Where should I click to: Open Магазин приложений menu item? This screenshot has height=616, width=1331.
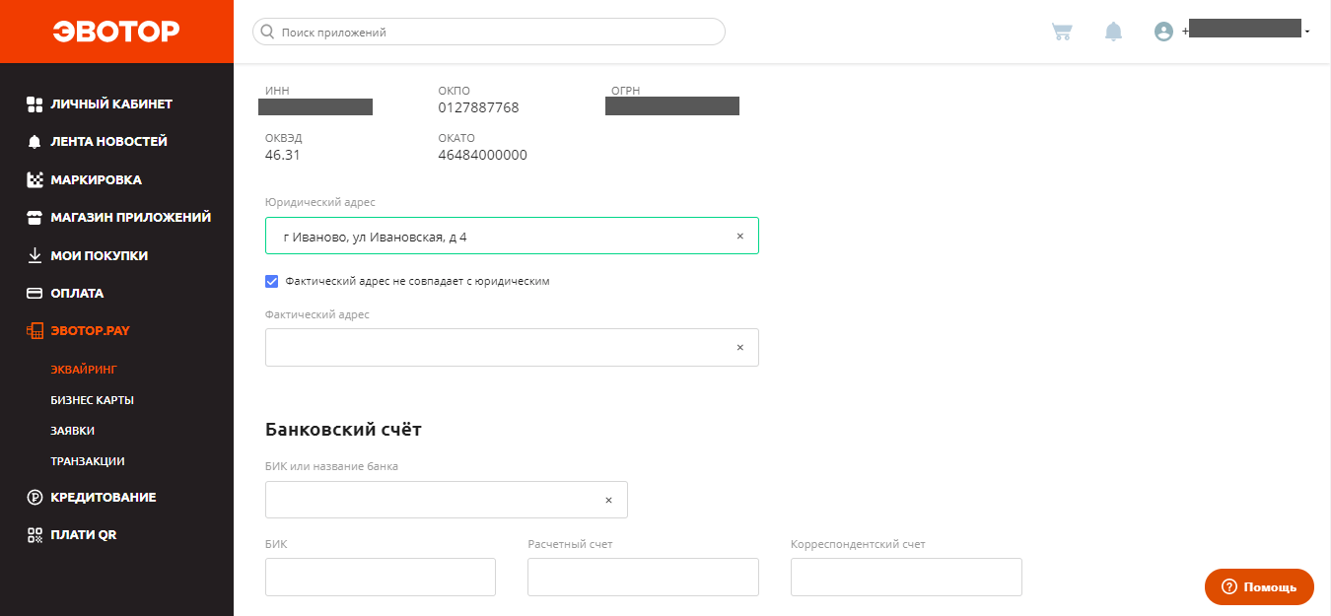(x=130, y=217)
